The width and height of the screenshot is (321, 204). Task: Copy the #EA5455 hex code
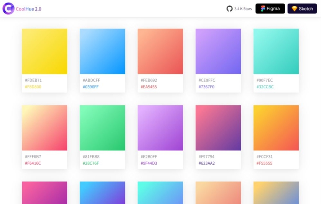coord(149,87)
